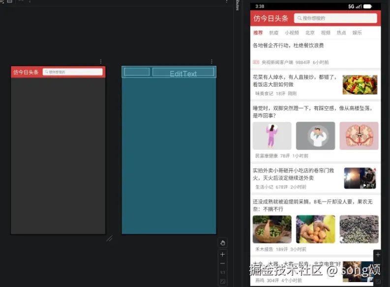The height and width of the screenshot is (287, 390).
Task: Switch to the 抗疫 tab
Action: 273,32
